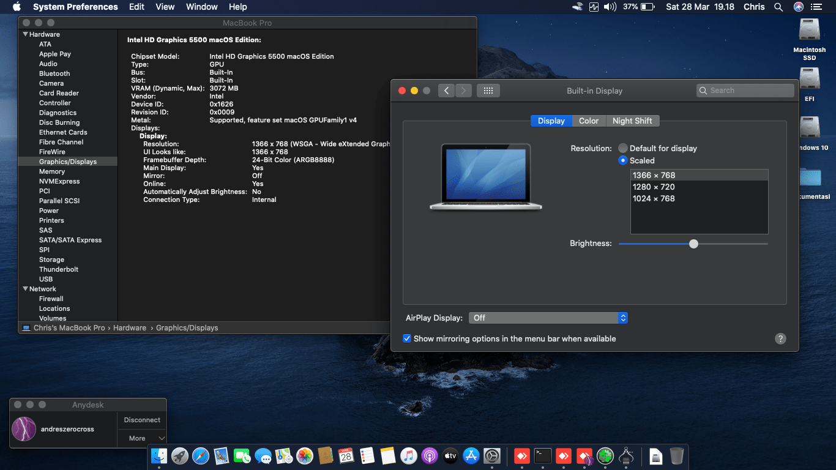836x470 pixels.
Task: Select the Scaled resolution option
Action: click(x=623, y=160)
